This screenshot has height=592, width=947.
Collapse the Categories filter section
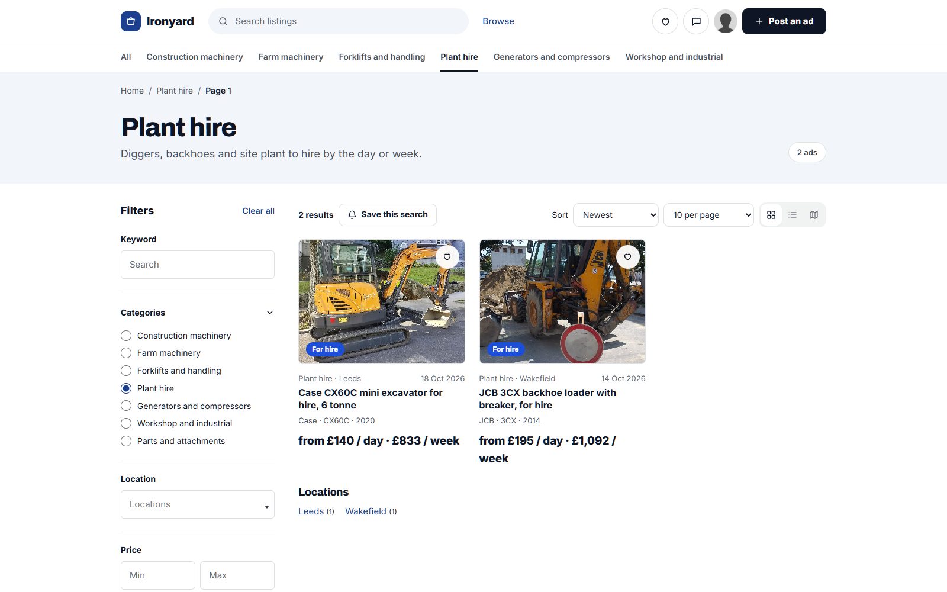click(x=270, y=313)
